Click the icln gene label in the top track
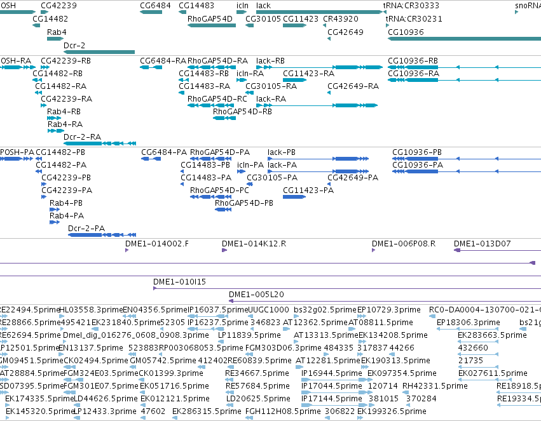Image resolution: width=541 pixels, height=421 pixels. [242, 6]
